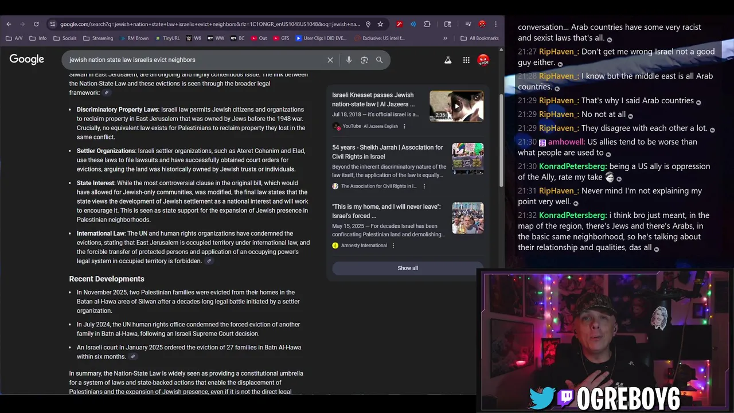Open the All Bookmarks folder
Viewport: 734px width, 413px height.
click(x=479, y=38)
